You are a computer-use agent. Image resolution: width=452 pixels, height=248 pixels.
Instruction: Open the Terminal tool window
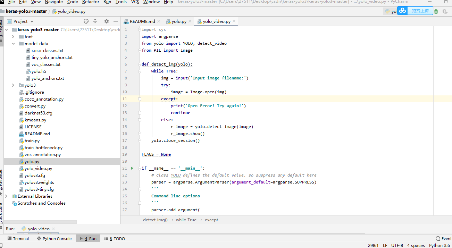point(18,239)
